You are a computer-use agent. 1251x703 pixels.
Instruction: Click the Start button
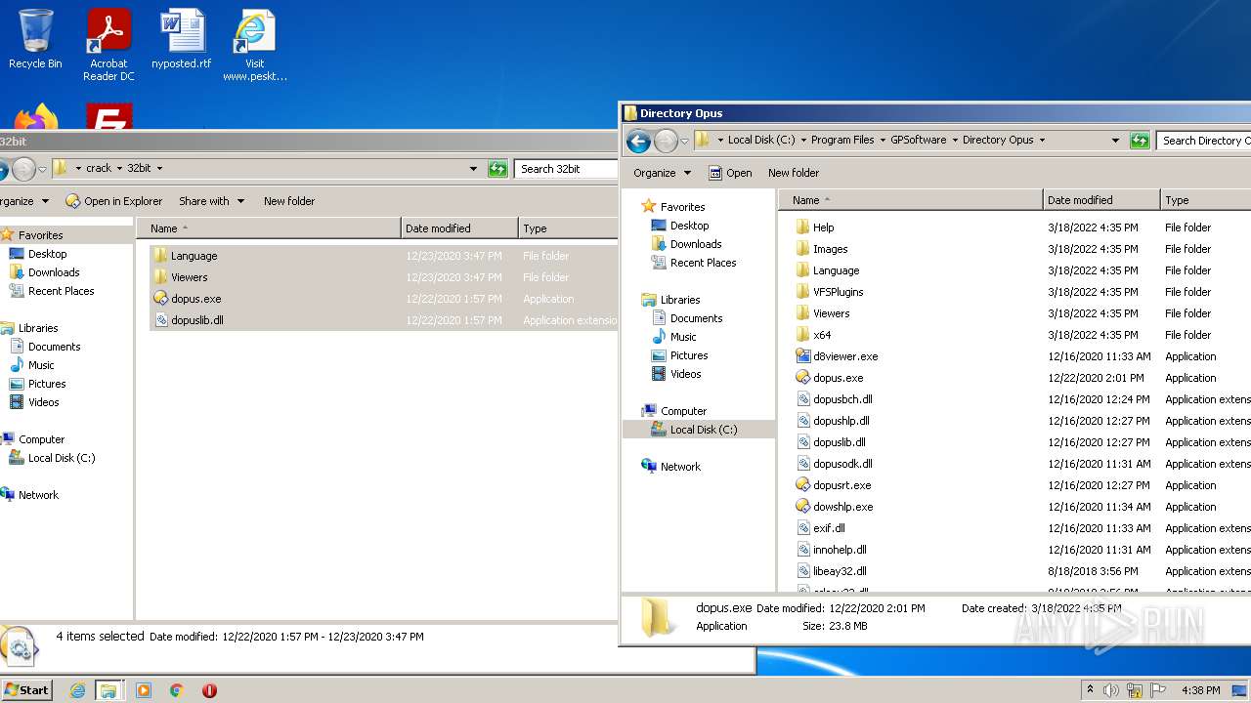click(x=26, y=690)
